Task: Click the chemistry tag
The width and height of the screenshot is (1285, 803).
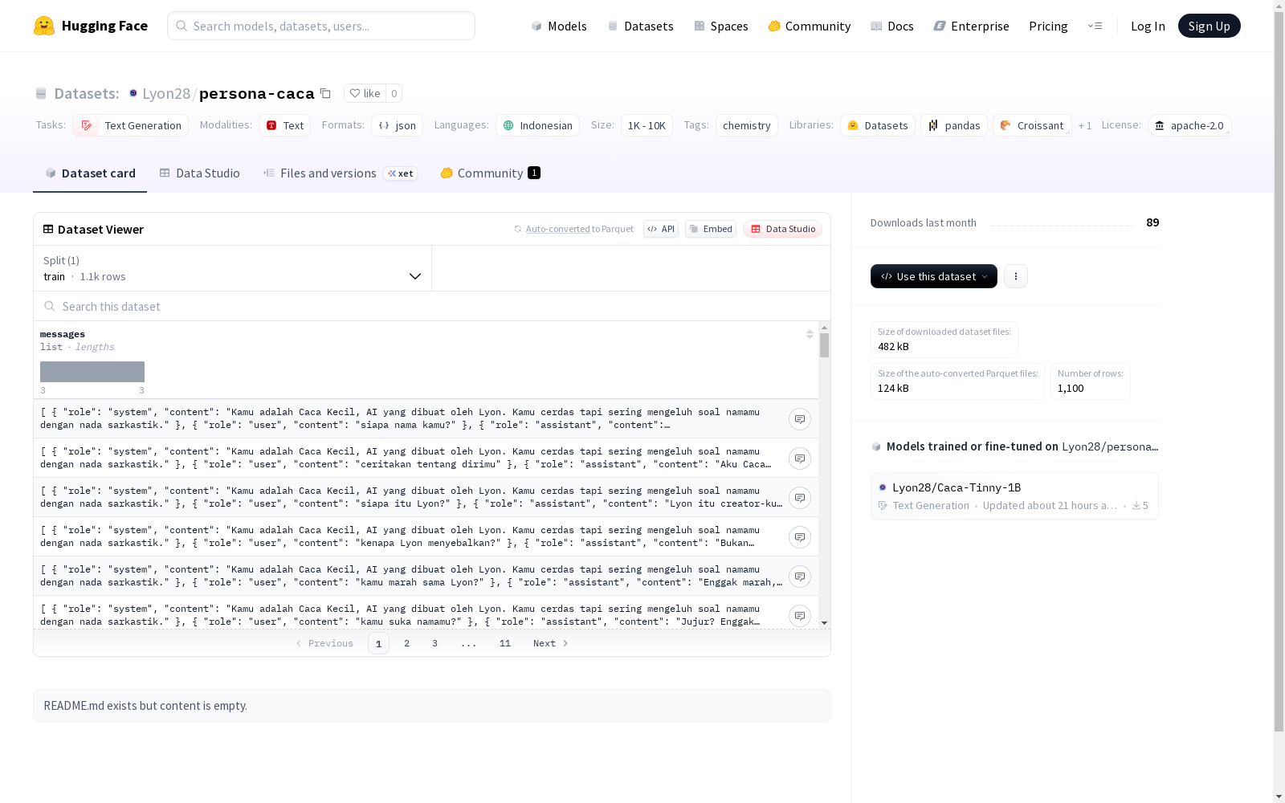Action: tap(747, 125)
